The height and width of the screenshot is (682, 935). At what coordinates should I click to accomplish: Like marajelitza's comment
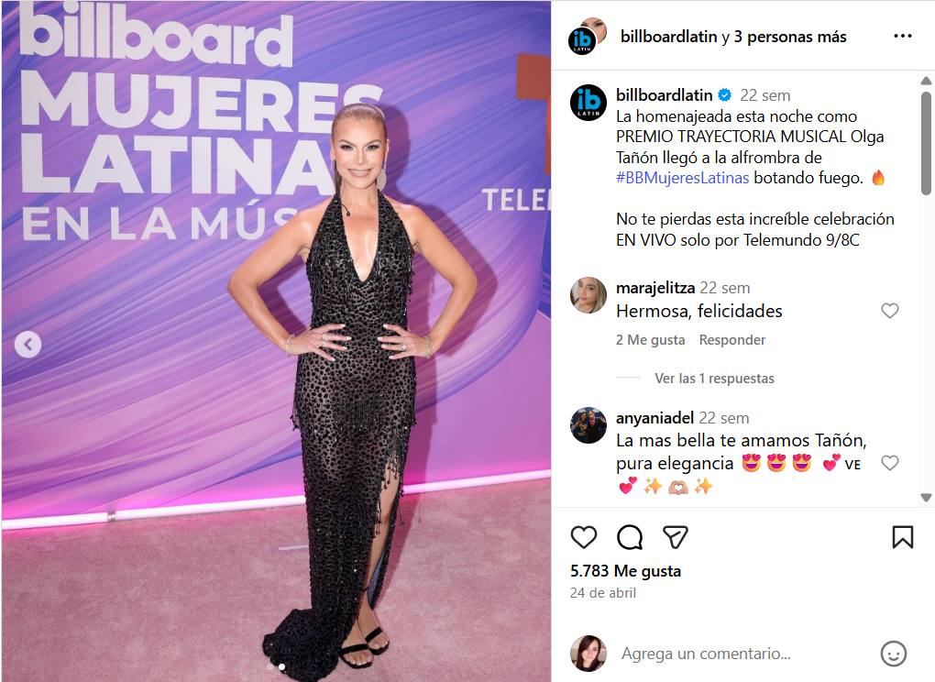click(x=890, y=311)
